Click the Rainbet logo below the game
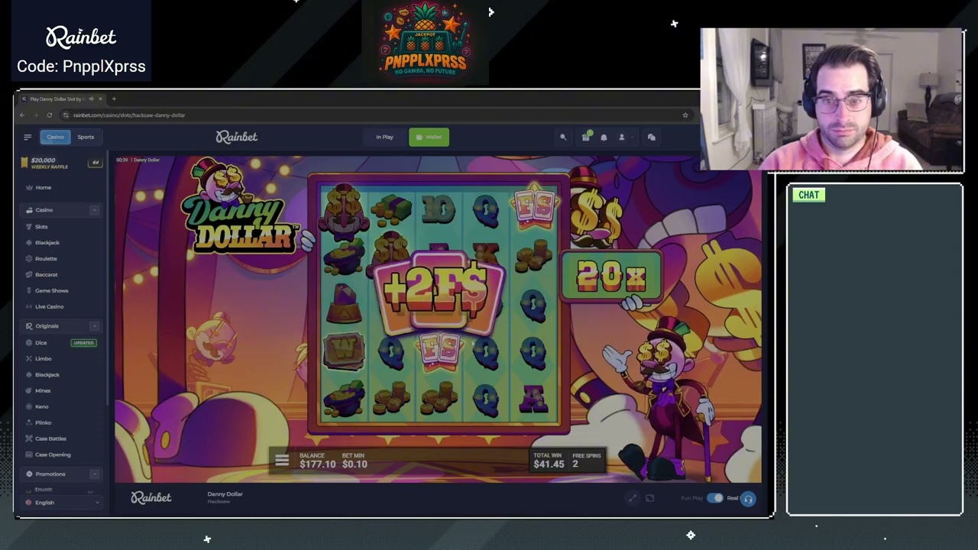Screen dimensions: 978x550 pos(151,498)
